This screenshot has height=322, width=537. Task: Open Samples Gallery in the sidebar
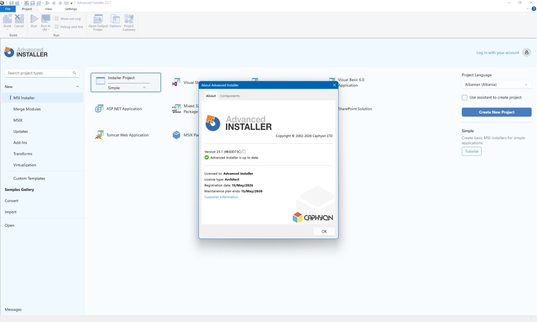[19, 190]
